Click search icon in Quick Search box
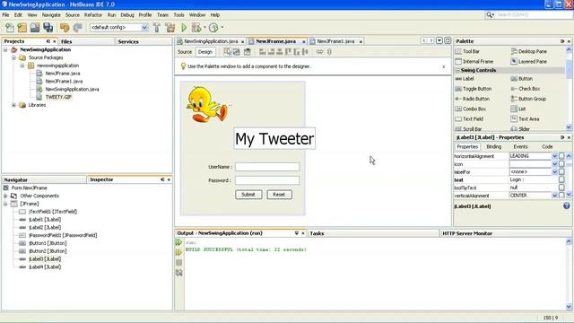 point(490,14)
